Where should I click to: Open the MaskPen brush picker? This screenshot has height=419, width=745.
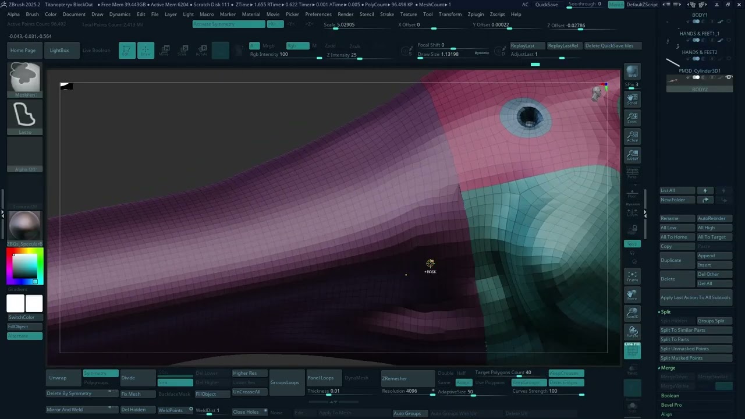tap(25, 80)
